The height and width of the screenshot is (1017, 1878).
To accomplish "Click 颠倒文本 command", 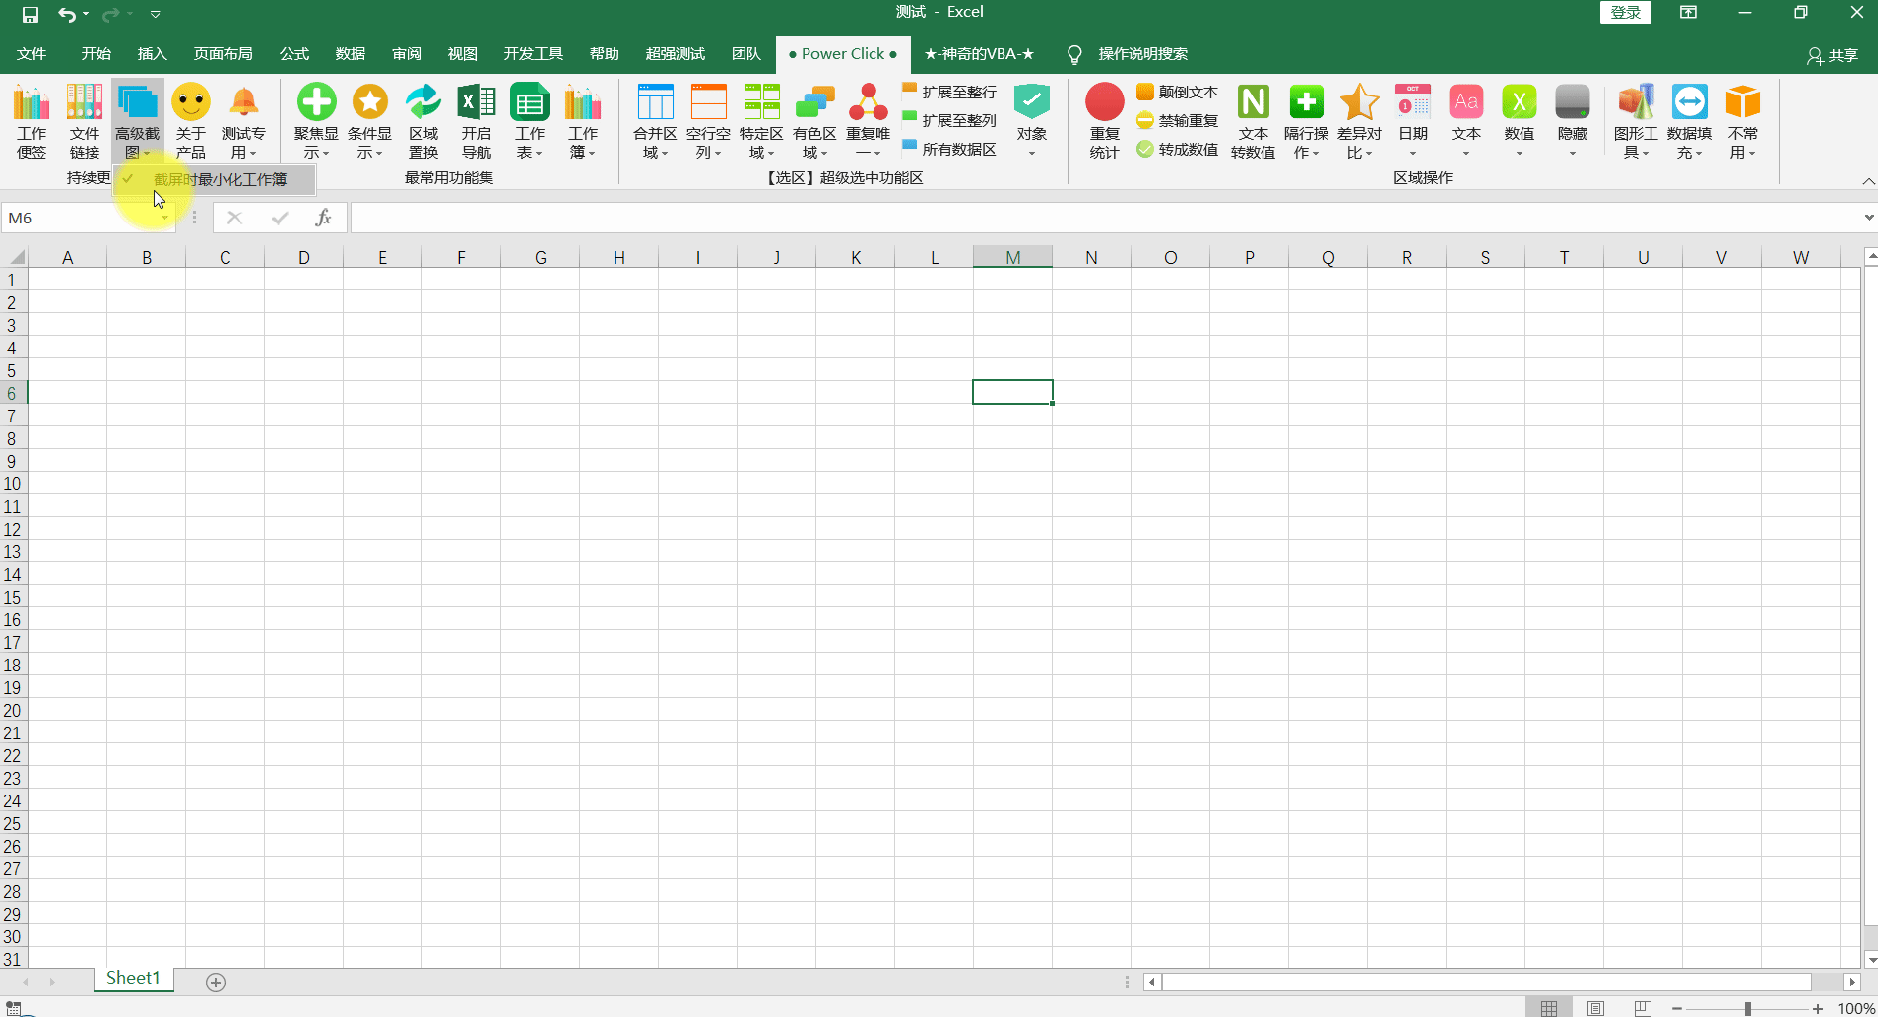I will 1178,92.
